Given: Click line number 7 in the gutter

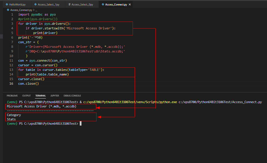Looking at the screenshot, I should (12, 42).
